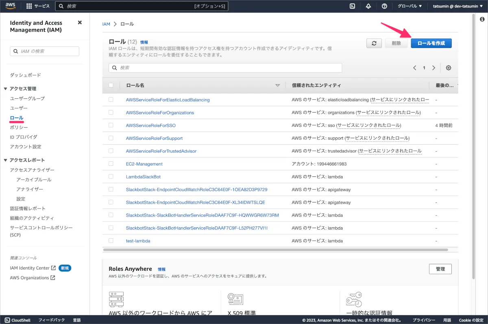
Task: Open the tatsumin account dropdown
Action: click(x=458, y=6)
